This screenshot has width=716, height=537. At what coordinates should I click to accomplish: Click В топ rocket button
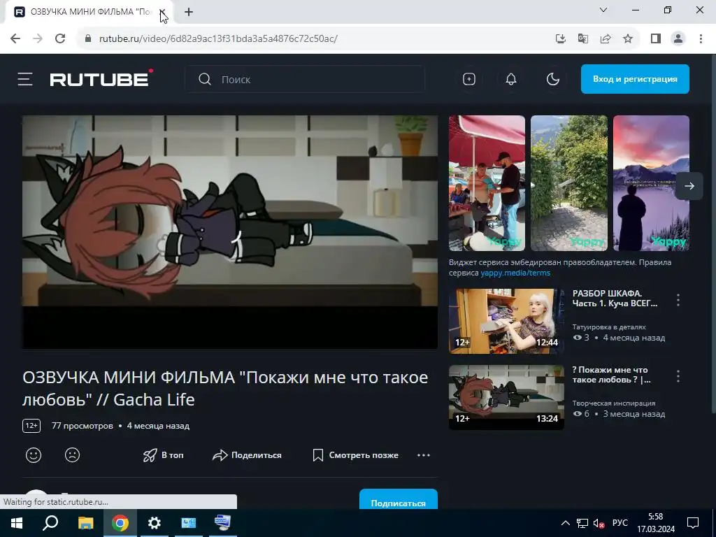[x=163, y=455]
